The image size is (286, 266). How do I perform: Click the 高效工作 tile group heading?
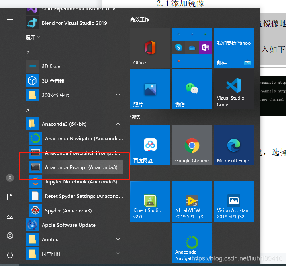click(140, 20)
